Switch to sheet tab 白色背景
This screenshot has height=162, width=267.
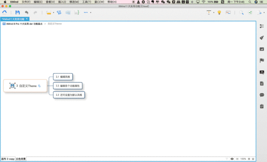[21, 159]
